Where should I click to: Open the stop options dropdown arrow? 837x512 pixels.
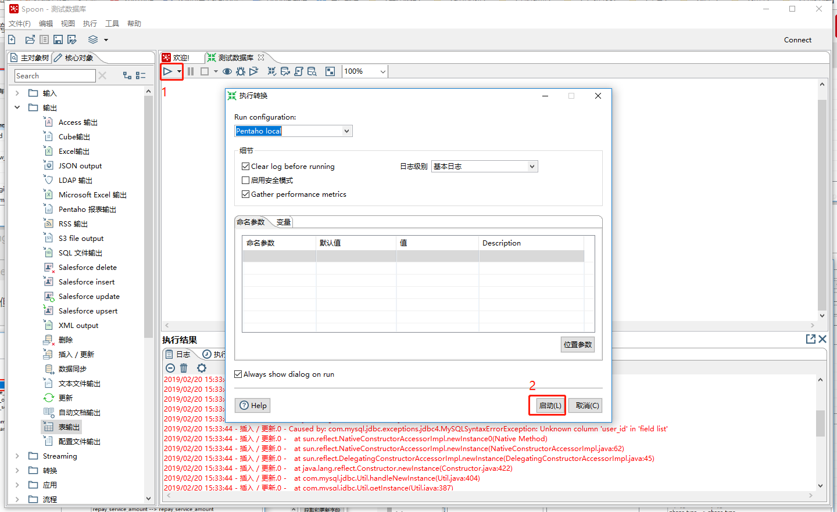coord(216,72)
